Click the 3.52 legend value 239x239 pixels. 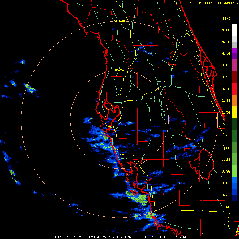click(226, 77)
